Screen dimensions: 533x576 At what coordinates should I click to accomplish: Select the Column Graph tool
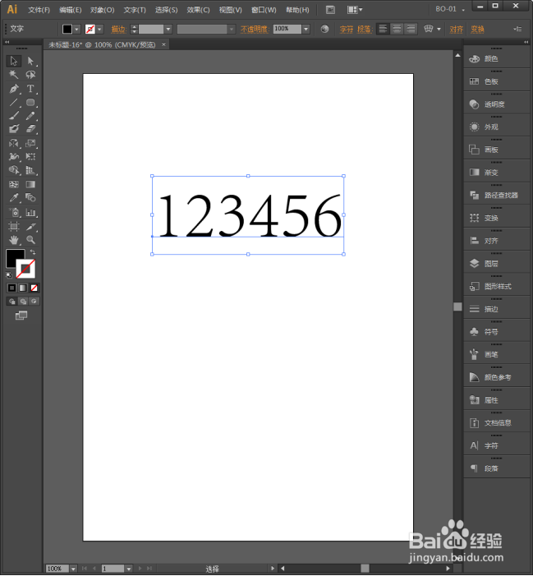point(30,212)
